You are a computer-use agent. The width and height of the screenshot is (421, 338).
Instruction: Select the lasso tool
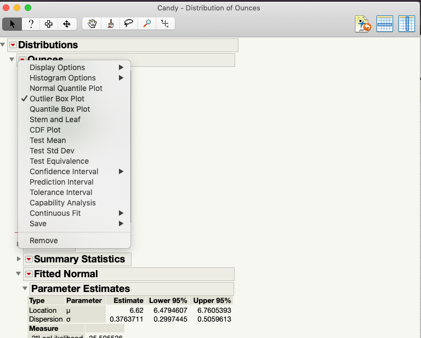[129, 24]
